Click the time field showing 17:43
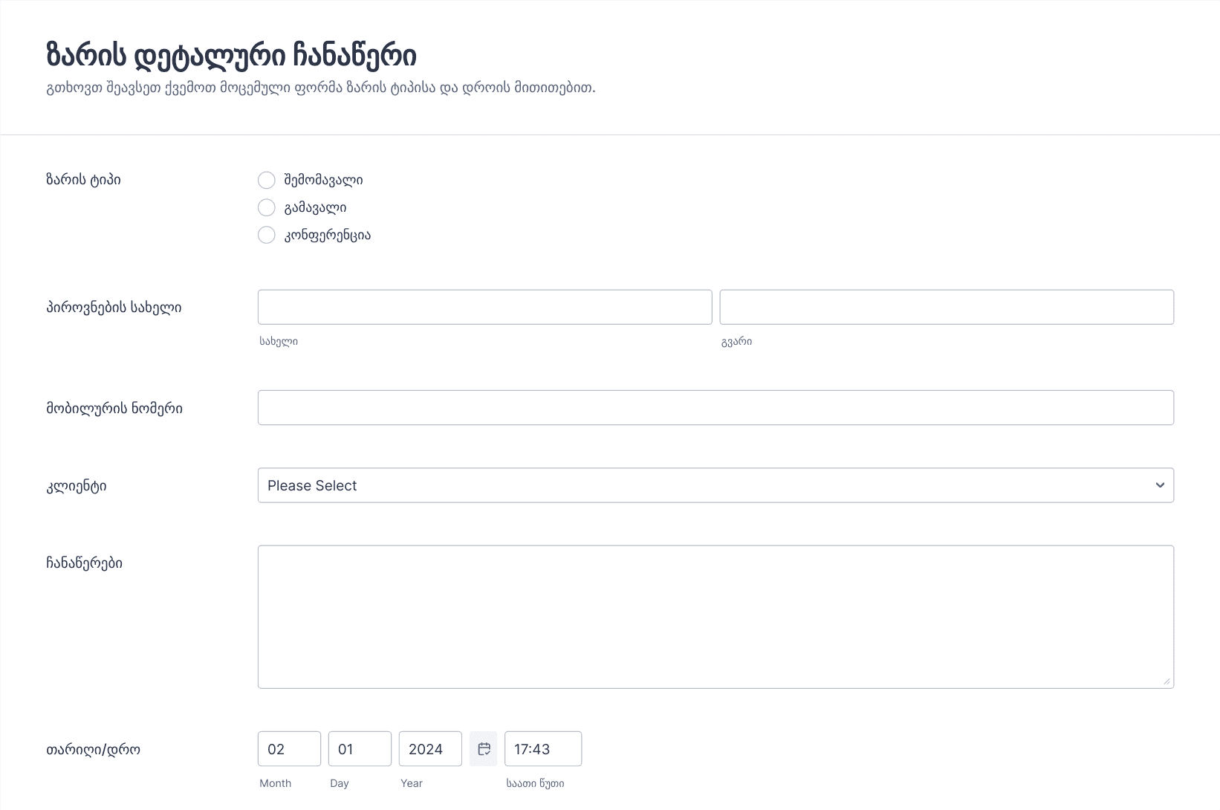Screen dimensions: 1220x810 pyautogui.click(x=543, y=749)
